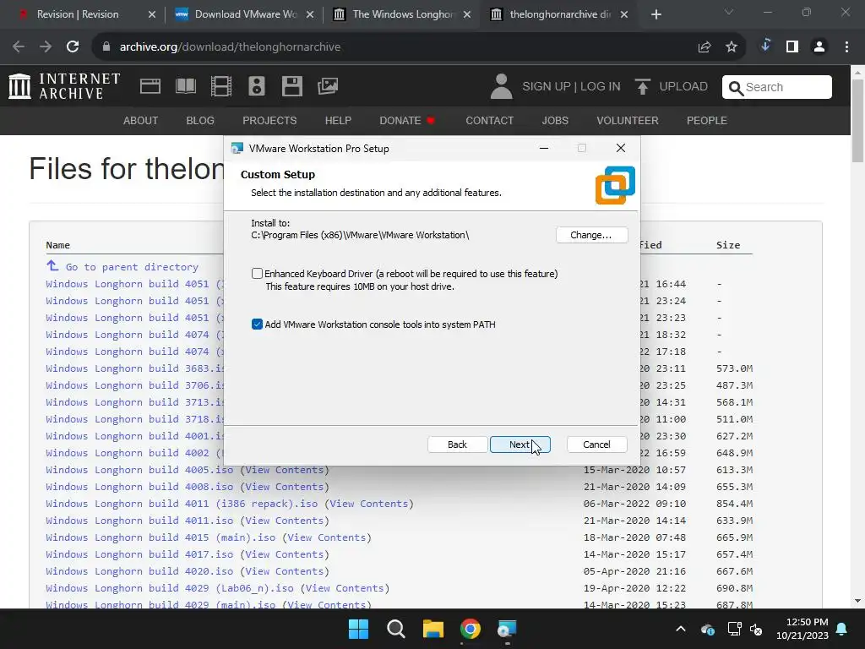The width and height of the screenshot is (865, 649).
Task: Show hidden system tray icons
Action: pos(681,629)
